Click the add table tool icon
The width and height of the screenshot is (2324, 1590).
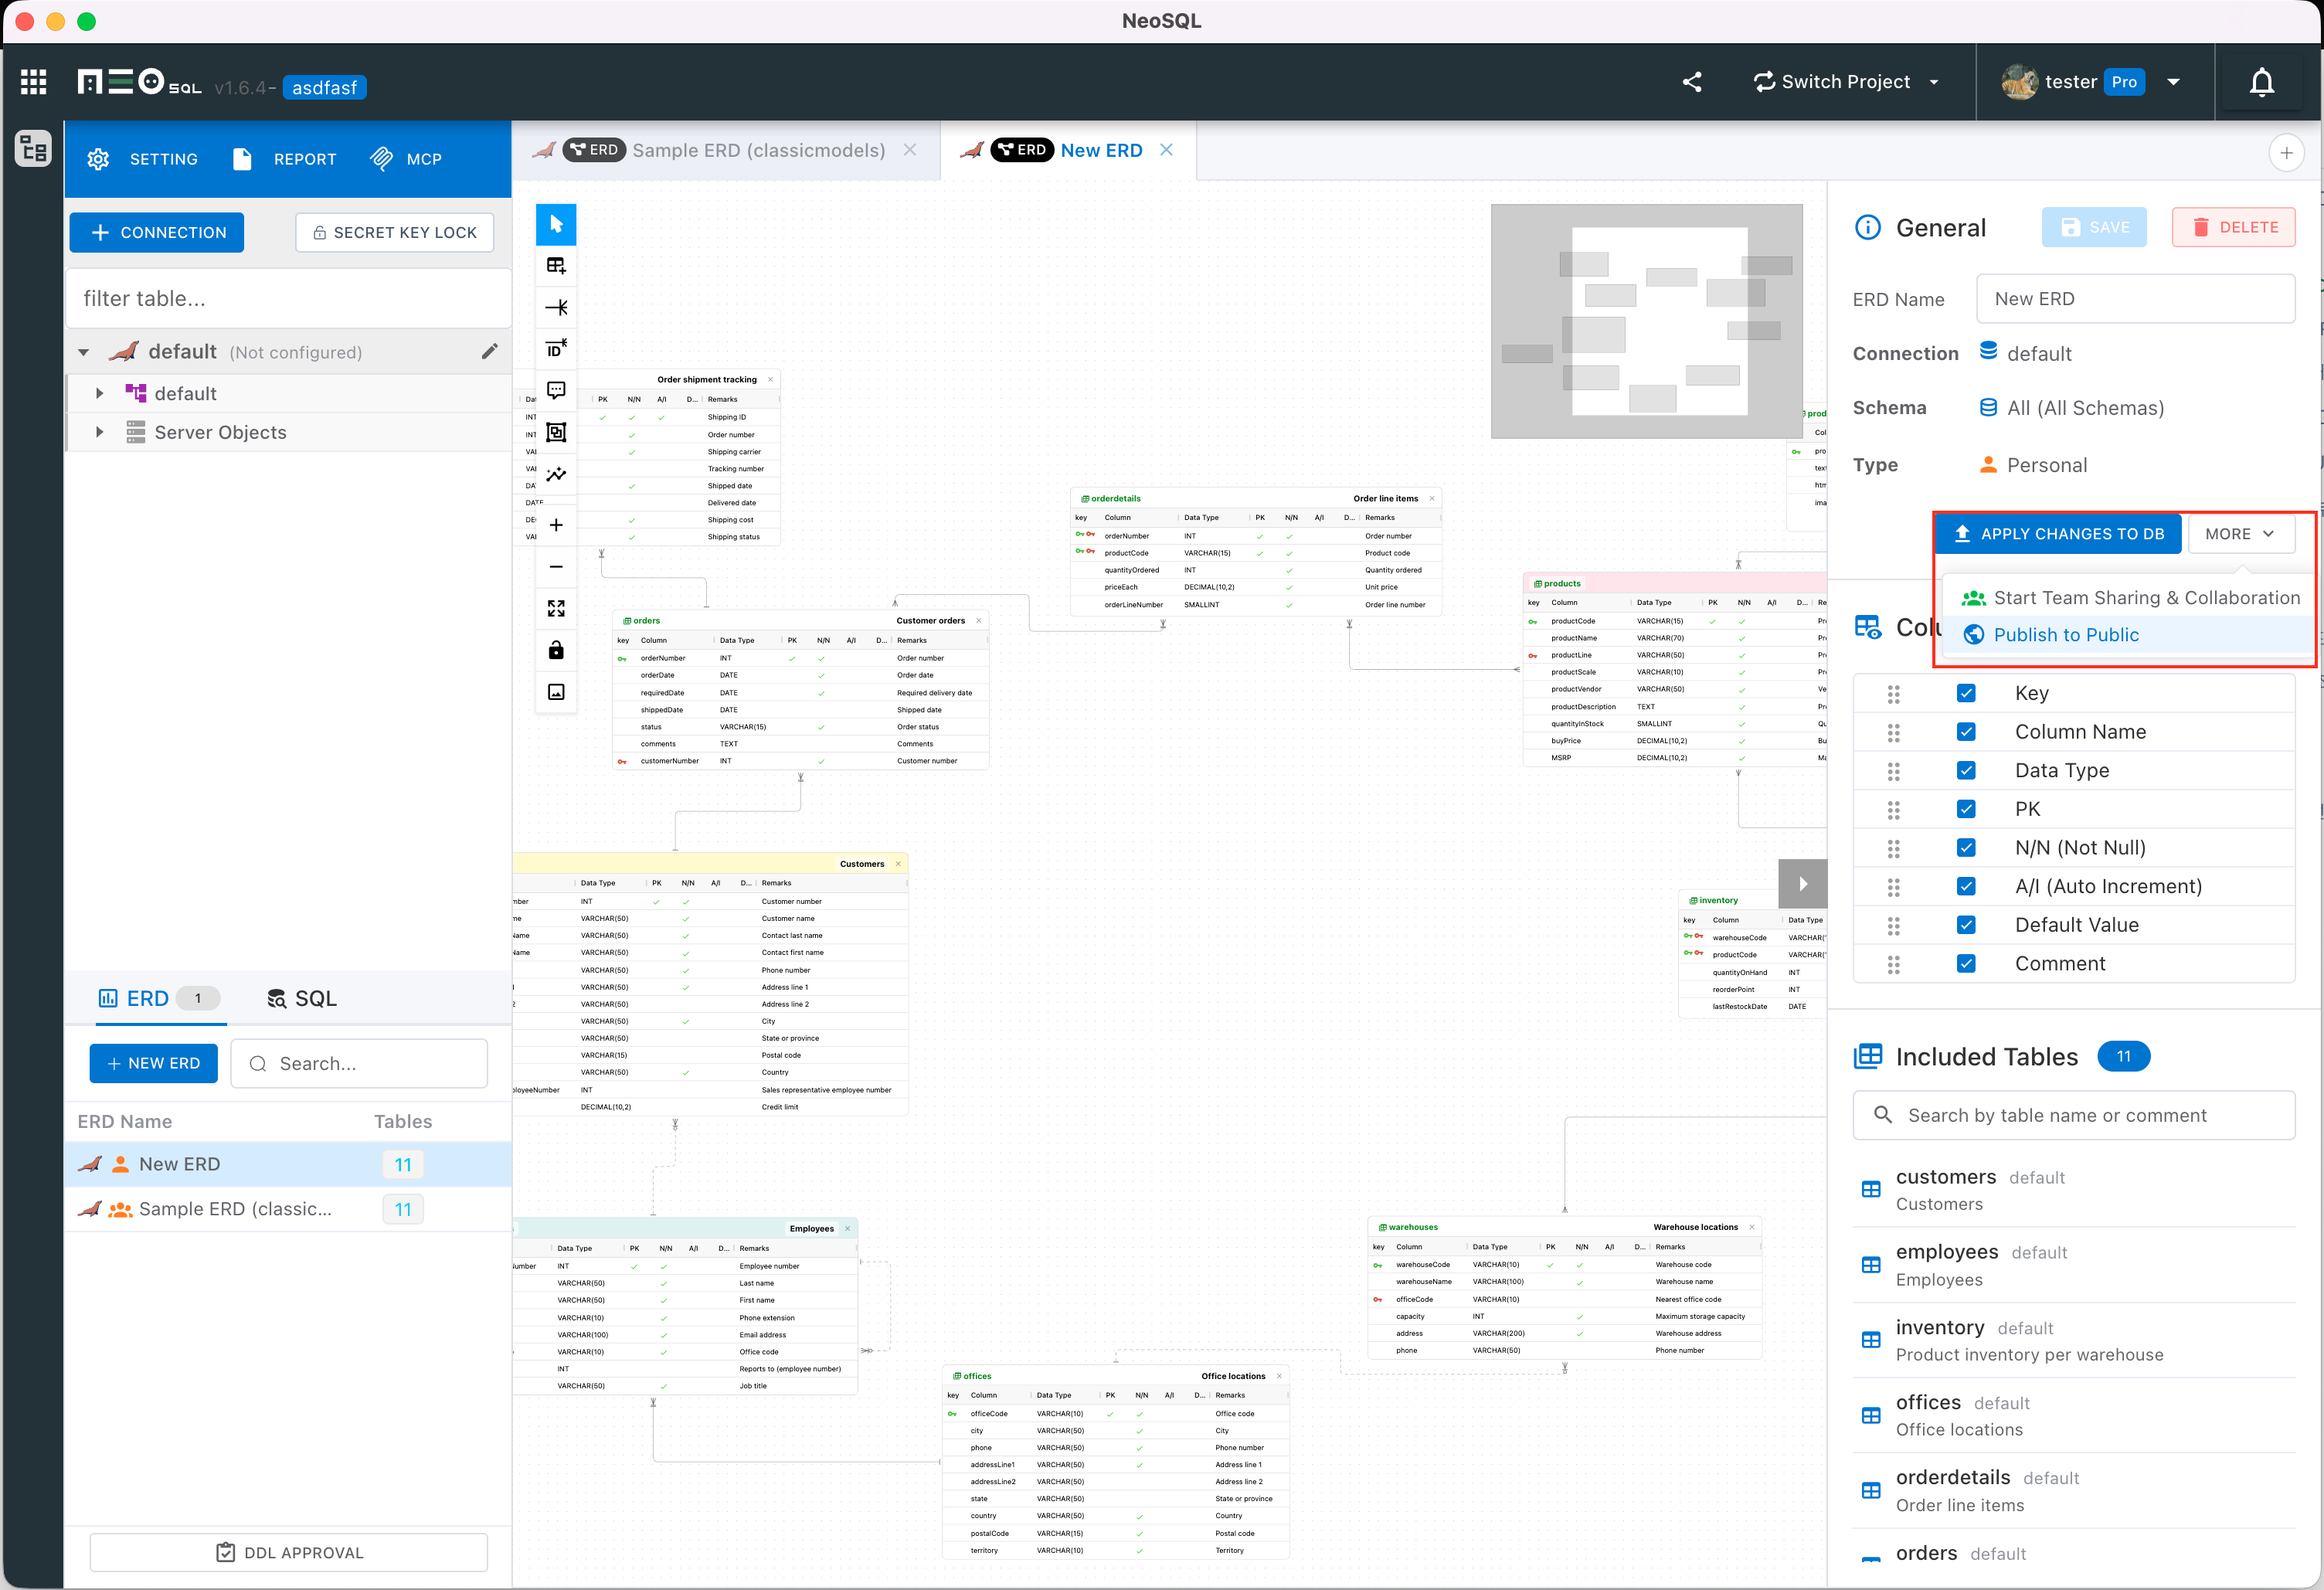click(556, 266)
